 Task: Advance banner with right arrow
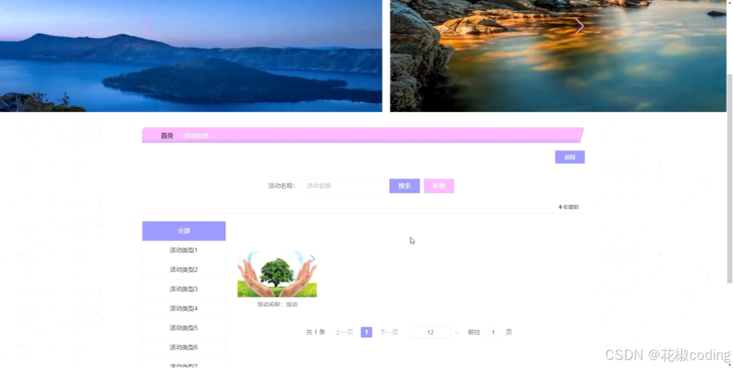click(x=579, y=26)
